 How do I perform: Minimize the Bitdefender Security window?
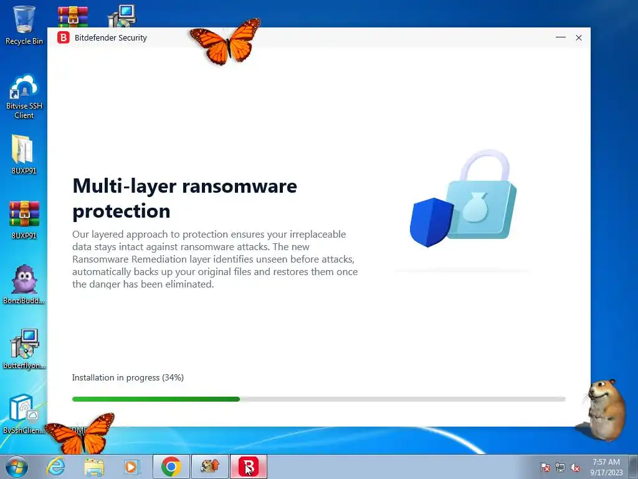point(561,37)
